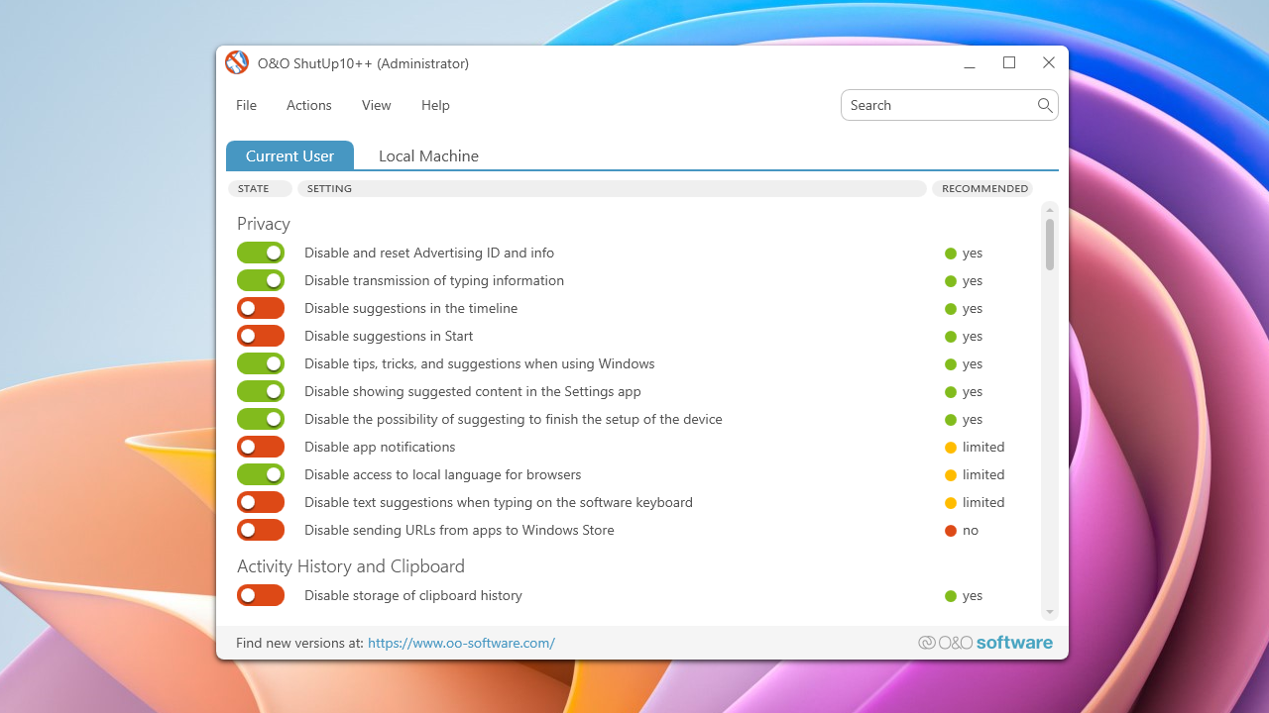Expand the View menu
Viewport: 1269px width, 713px height.
point(376,105)
